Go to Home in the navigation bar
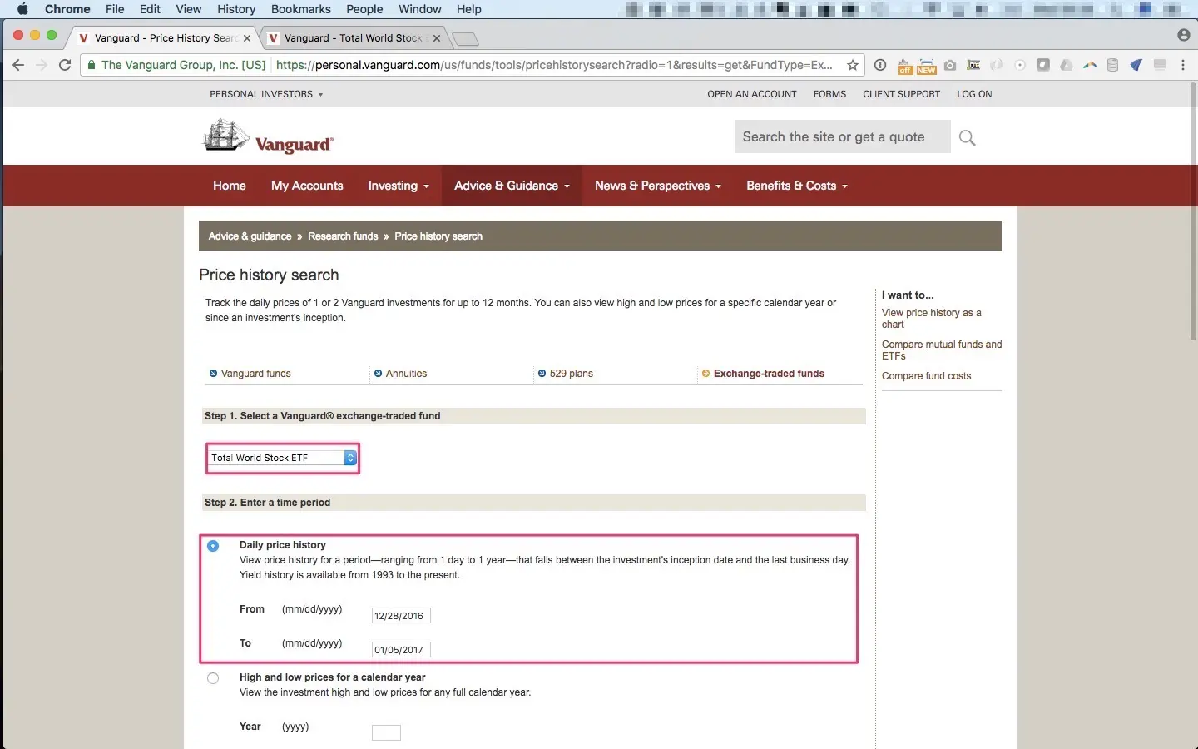The height and width of the screenshot is (749, 1198). coord(230,186)
